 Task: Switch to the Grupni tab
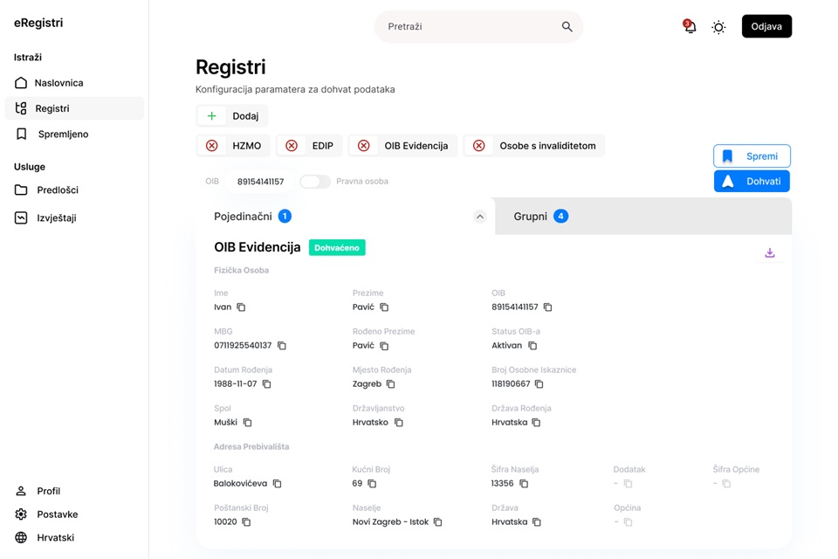point(530,216)
